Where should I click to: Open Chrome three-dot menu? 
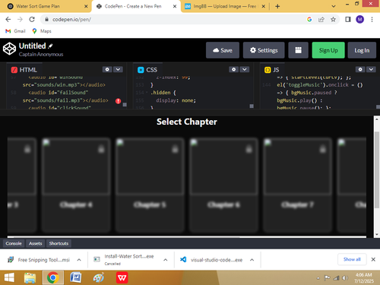pos(372,19)
